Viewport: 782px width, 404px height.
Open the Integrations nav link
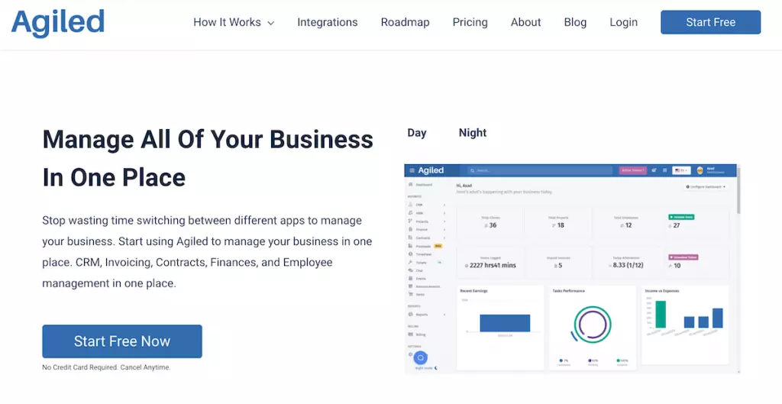pyautogui.click(x=328, y=22)
